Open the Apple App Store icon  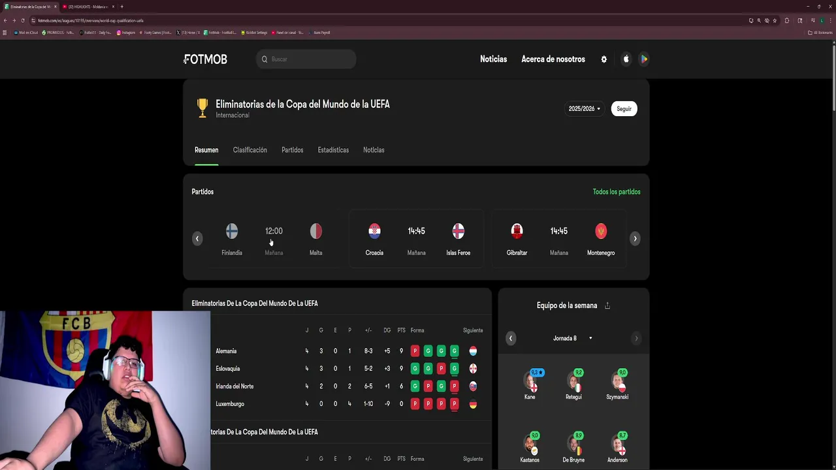626,59
